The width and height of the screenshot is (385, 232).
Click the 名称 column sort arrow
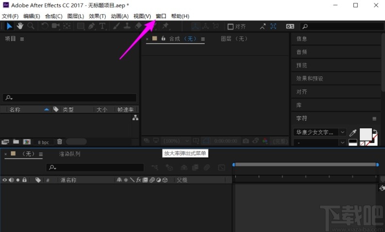[x=47, y=110]
